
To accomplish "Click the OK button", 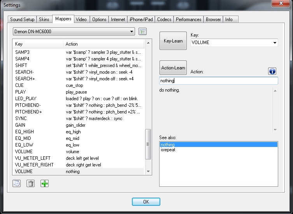I will point(146,202).
